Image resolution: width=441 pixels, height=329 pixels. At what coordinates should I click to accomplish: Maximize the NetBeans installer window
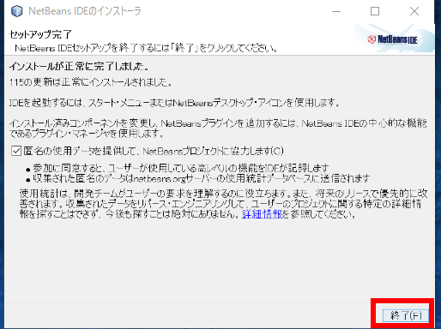[x=375, y=11]
